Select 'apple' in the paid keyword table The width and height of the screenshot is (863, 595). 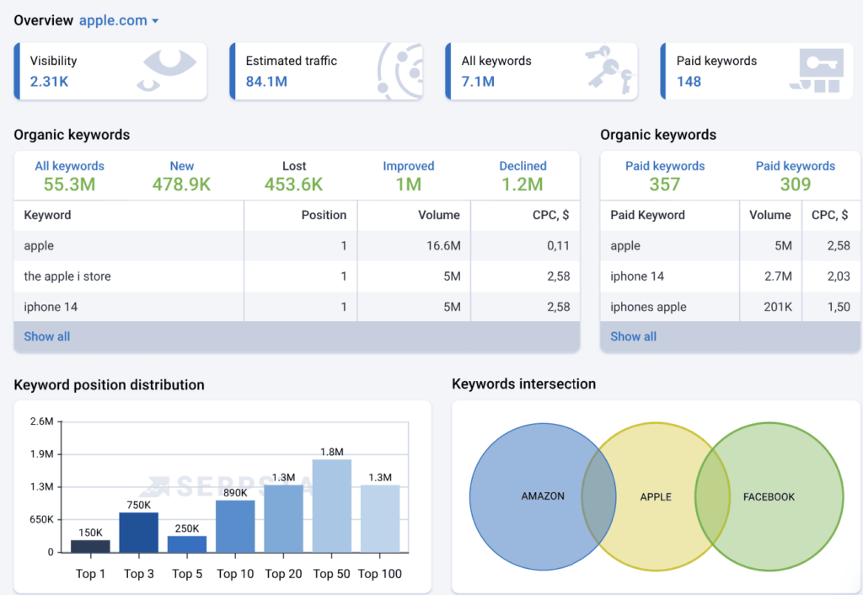click(x=625, y=246)
